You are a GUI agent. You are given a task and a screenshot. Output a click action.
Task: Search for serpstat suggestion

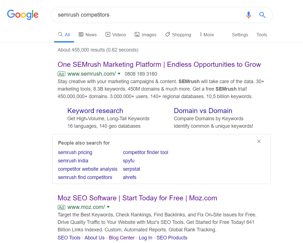(x=132, y=169)
